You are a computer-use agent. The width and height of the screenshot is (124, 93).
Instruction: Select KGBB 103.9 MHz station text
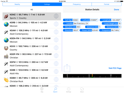(29, 70)
